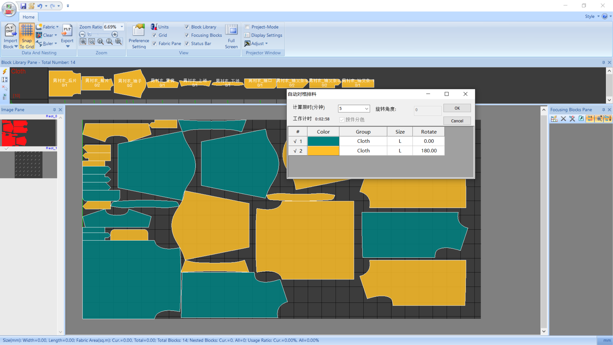Click Save icon in quick access toolbar
The image size is (613, 345).
click(x=23, y=6)
